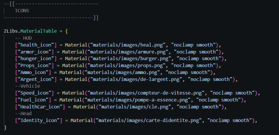Viewport: 279px width, 135px height.
Task: Click the compteur-de-vitesse.png path string
Action: (148, 93)
